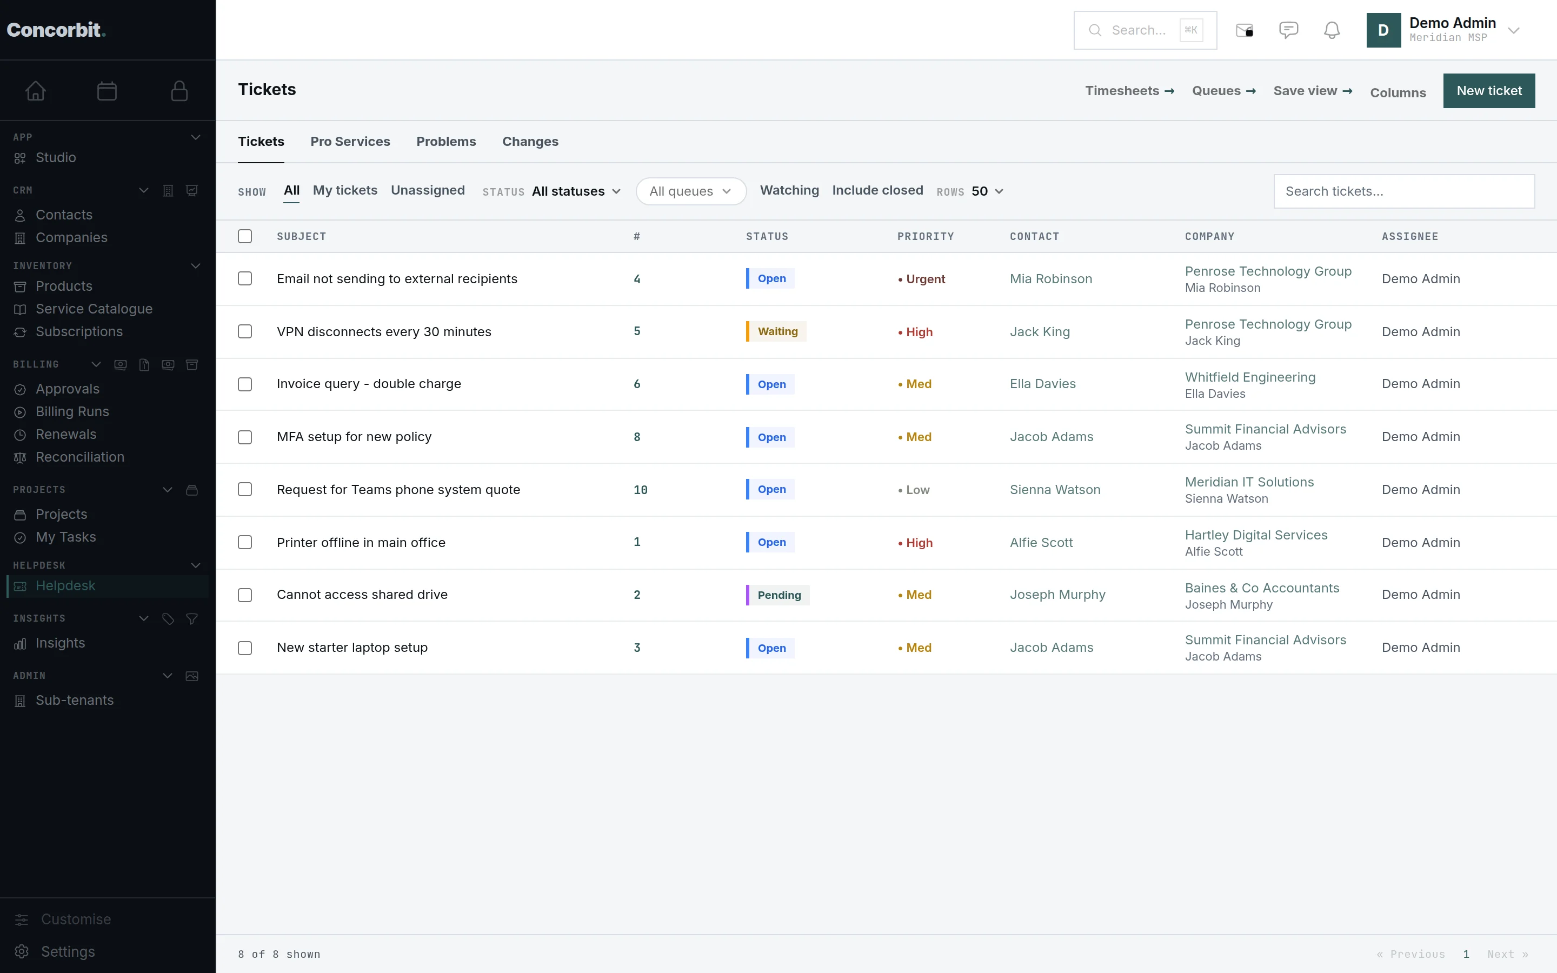Toggle the Watching filter
1557x973 pixels.
(789, 190)
